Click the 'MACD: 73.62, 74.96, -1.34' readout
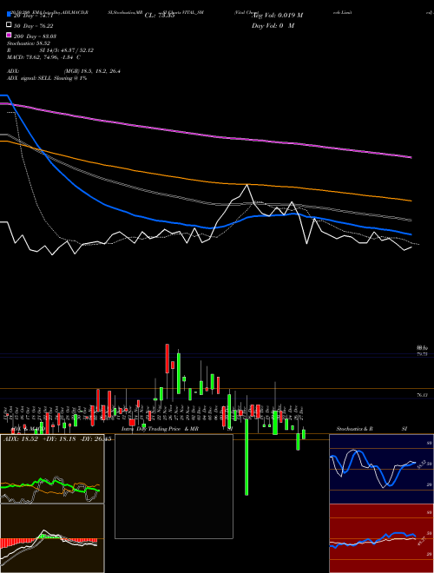 (44, 57)
